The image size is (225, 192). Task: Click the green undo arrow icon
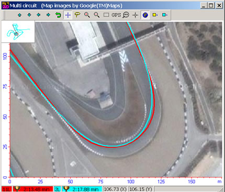pyautogui.click(x=58, y=15)
